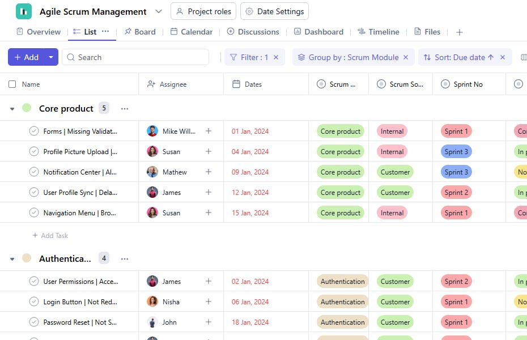Switch to the Timeline tab
This screenshot has width=527, height=340.
(x=379, y=32)
